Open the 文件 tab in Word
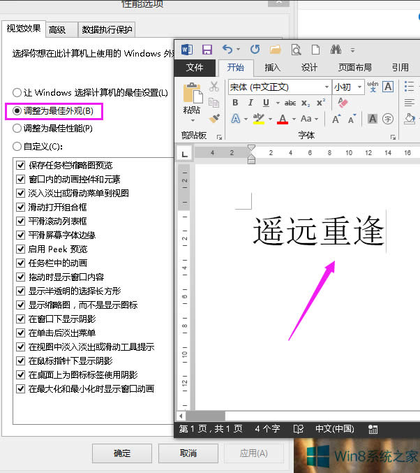 pos(195,67)
